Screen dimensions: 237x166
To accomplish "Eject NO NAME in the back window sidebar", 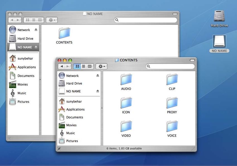I will click(36, 47).
